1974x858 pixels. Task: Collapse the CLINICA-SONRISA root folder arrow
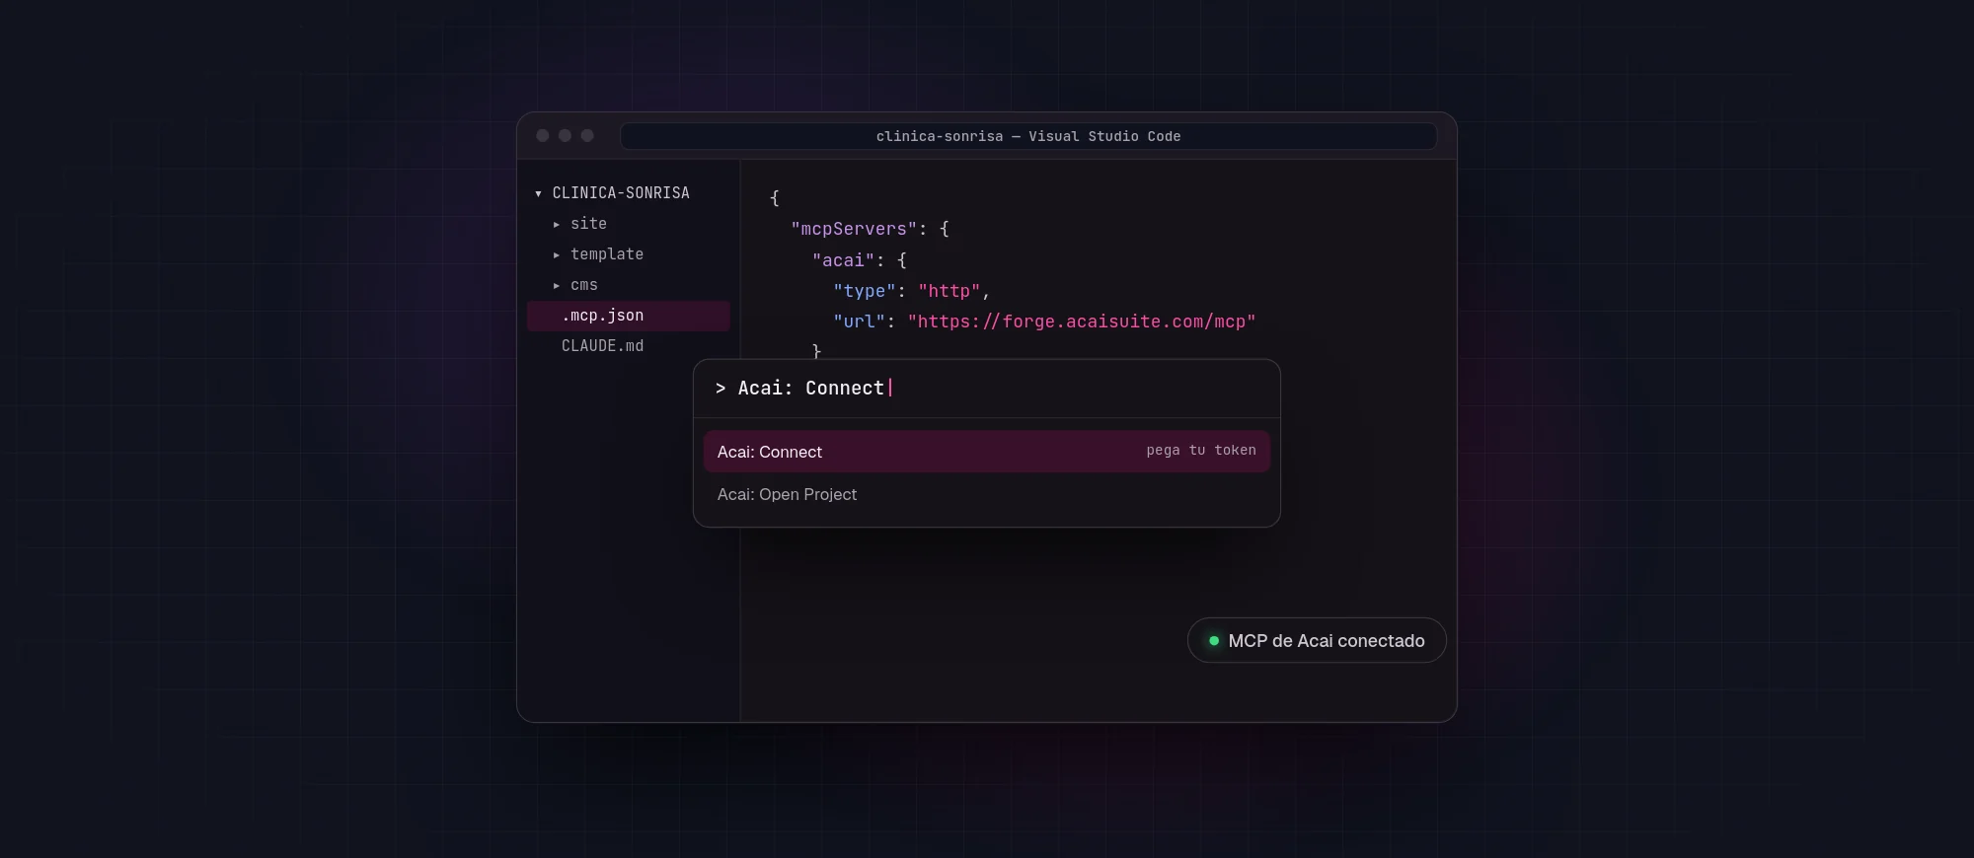point(538,194)
